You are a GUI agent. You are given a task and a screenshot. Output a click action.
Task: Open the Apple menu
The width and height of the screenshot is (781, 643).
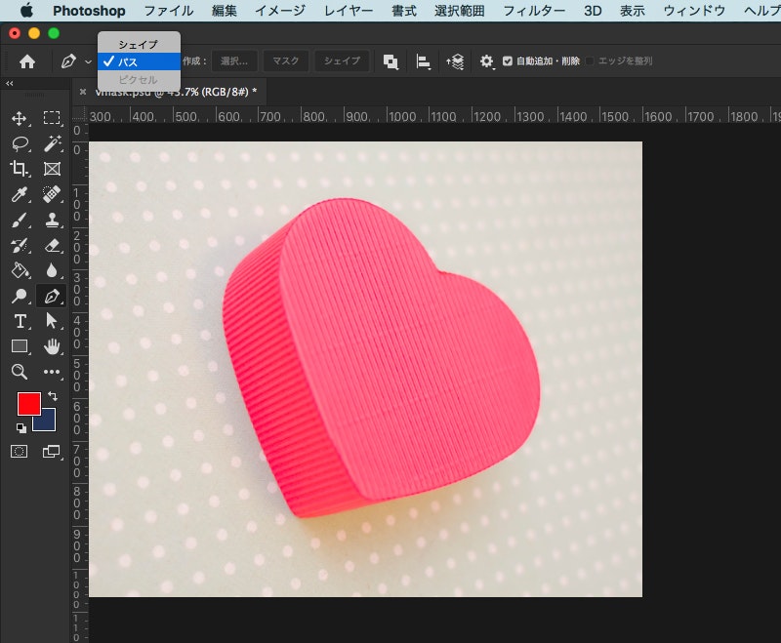tap(26, 10)
